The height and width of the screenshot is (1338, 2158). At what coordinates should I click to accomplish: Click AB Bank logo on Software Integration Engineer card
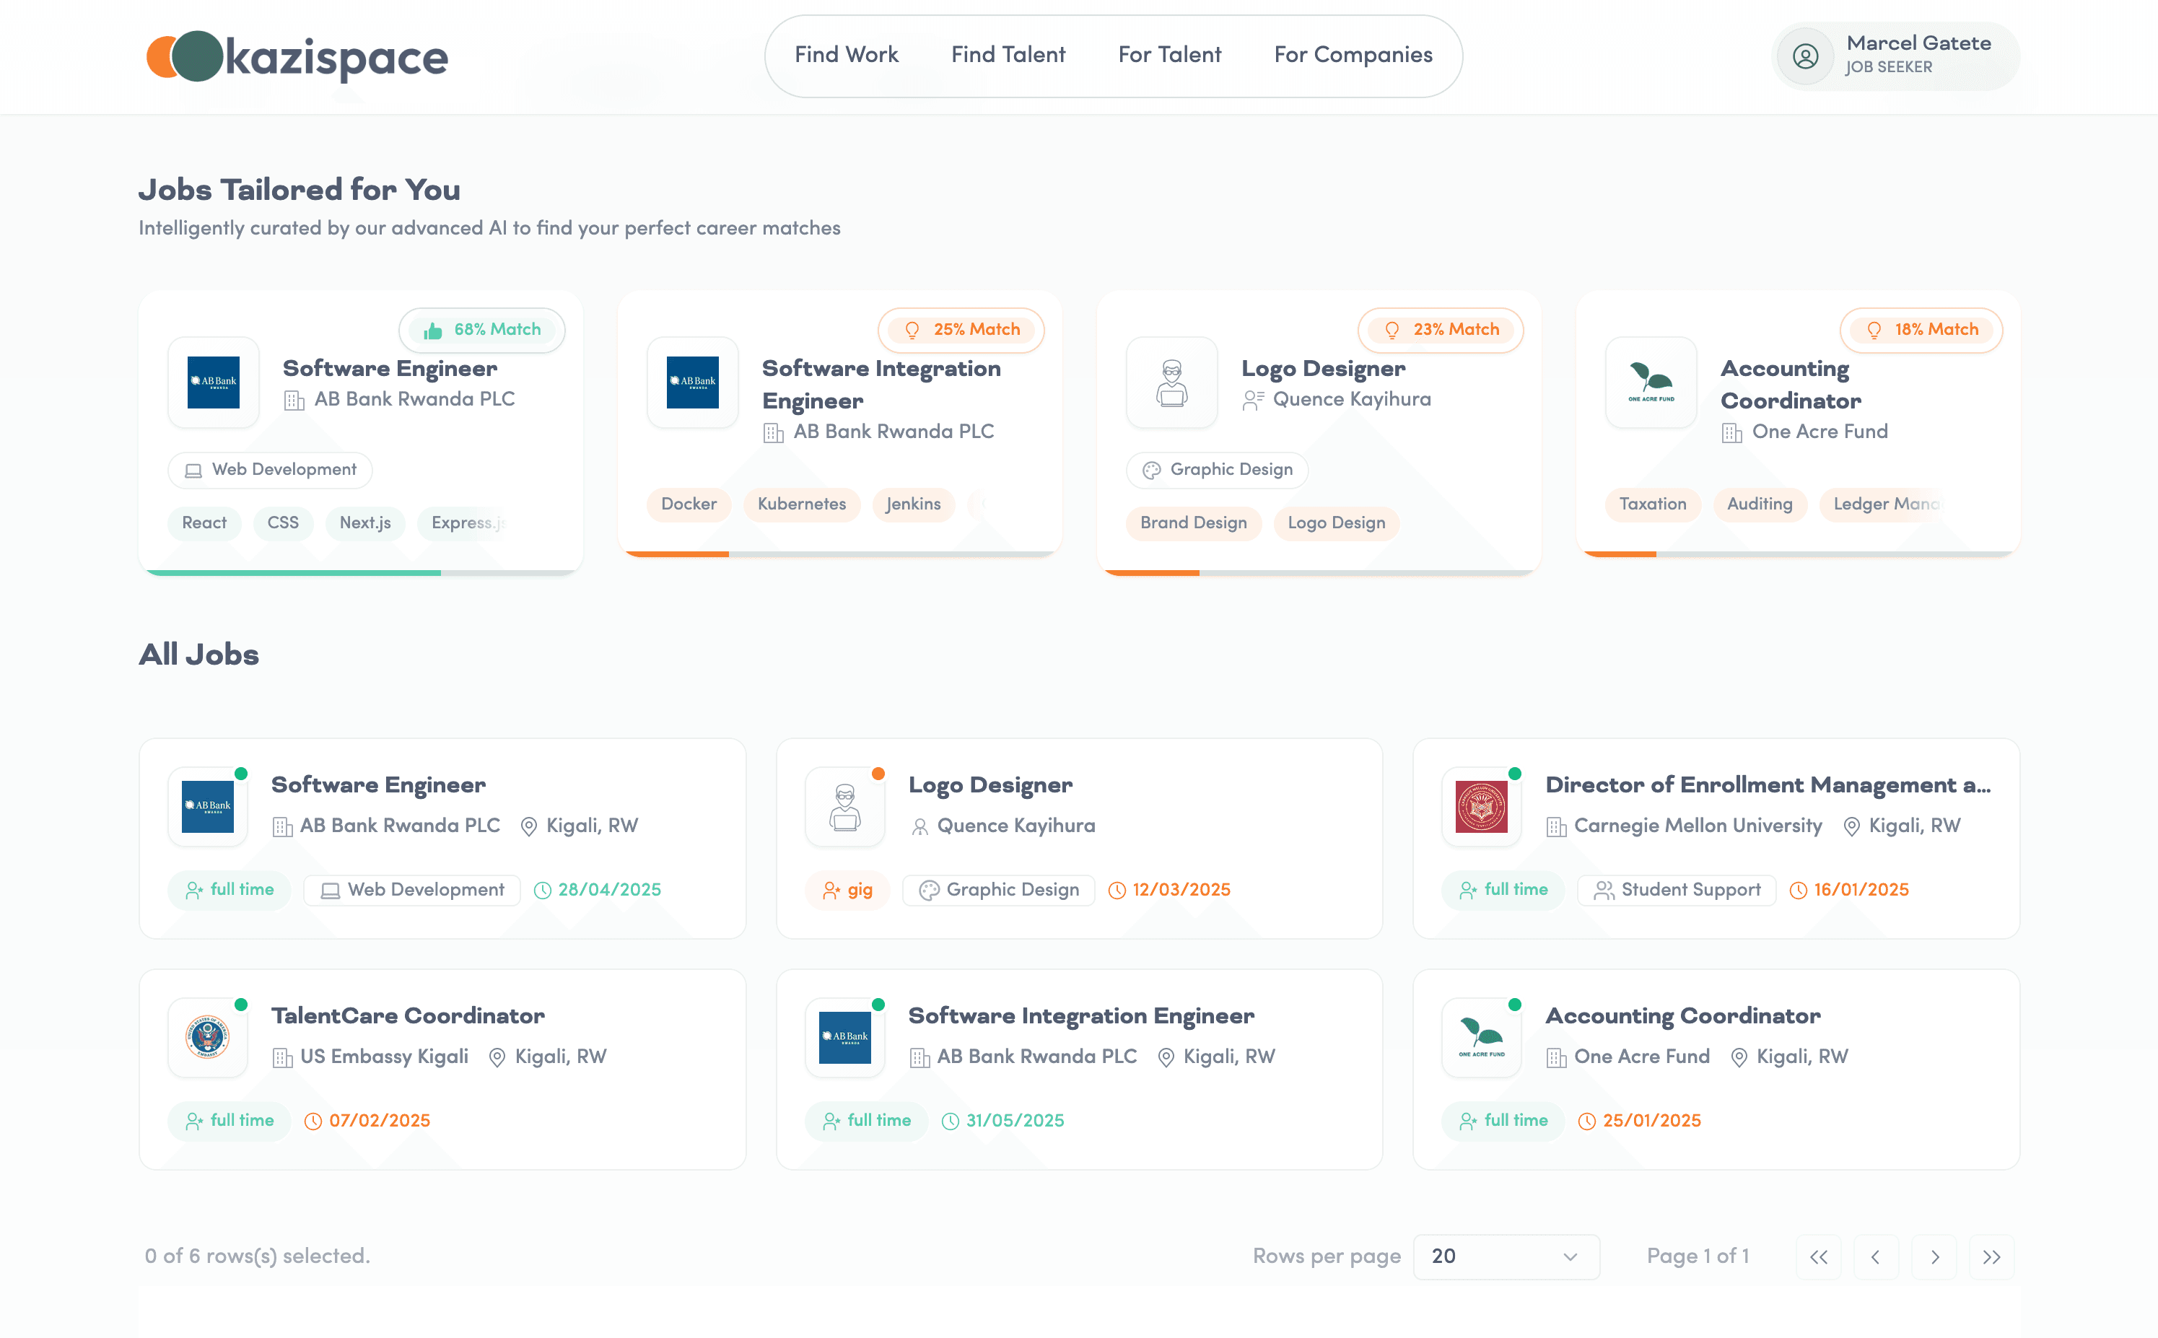tap(692, 382)
